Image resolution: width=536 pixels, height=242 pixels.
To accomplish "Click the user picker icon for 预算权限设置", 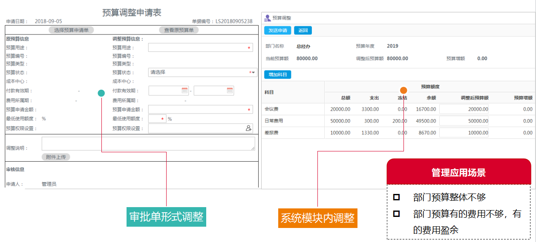I will click(x=248, y=128).
